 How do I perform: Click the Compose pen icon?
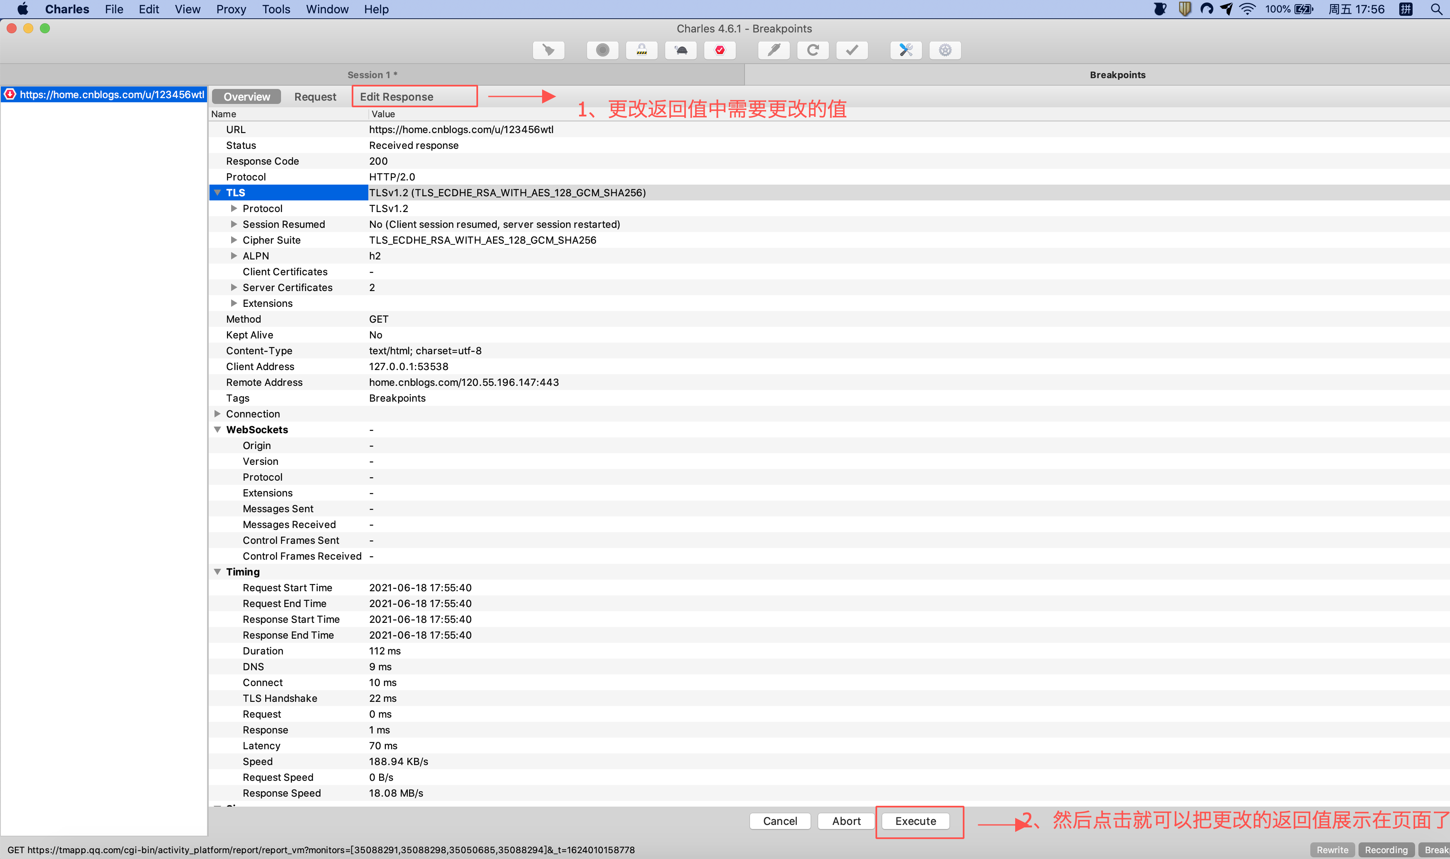774,50
